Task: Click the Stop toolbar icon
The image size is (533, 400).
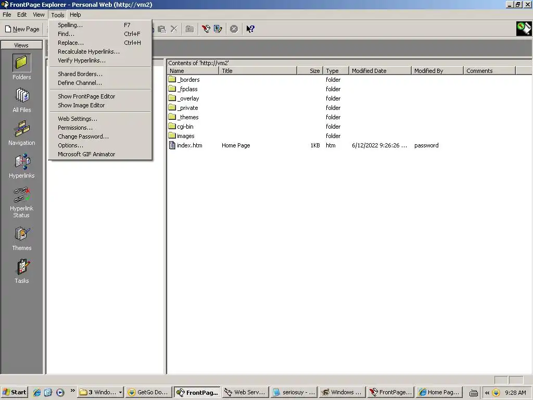Action: pos(234,29)
